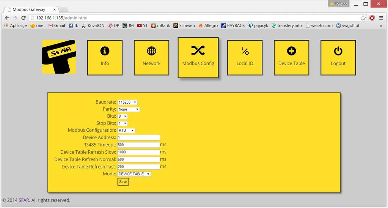Screen dimensions: 388x208
Task: Click the SFAR logo image
Action: click(x=59, y=57)
